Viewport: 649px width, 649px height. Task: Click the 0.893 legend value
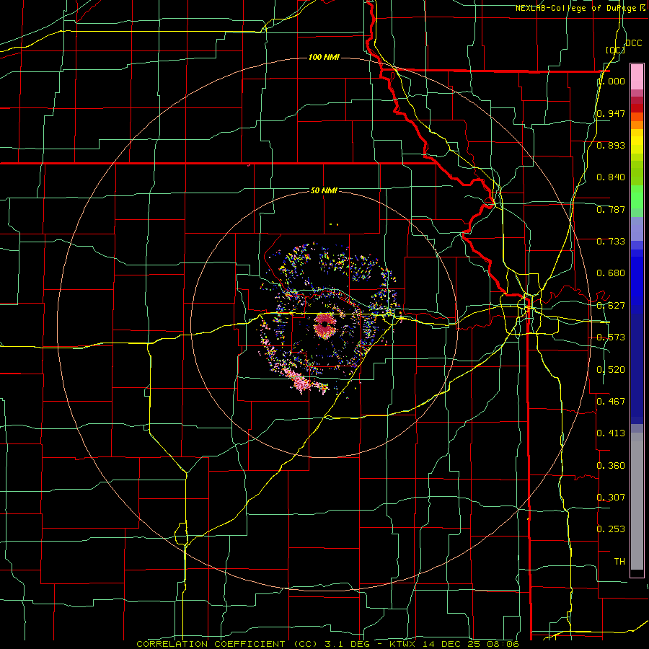pos(611,145)
